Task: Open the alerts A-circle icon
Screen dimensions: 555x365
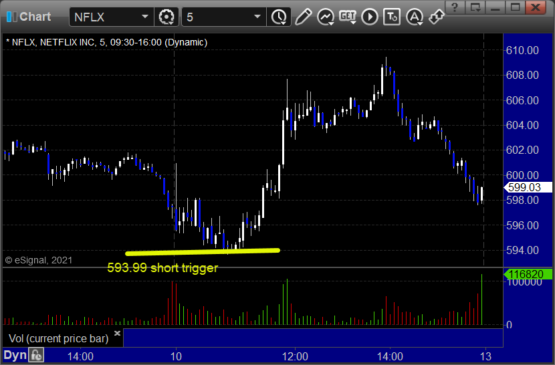Action: (415, 17)
